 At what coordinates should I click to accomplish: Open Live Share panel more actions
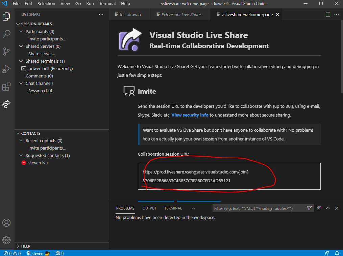click(101, 14)
